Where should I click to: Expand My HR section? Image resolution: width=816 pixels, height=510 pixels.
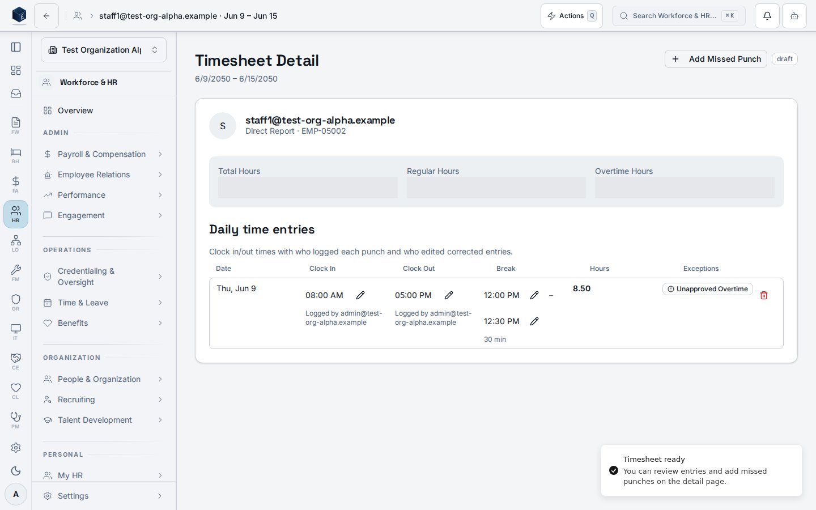click(x=104, y=475)
